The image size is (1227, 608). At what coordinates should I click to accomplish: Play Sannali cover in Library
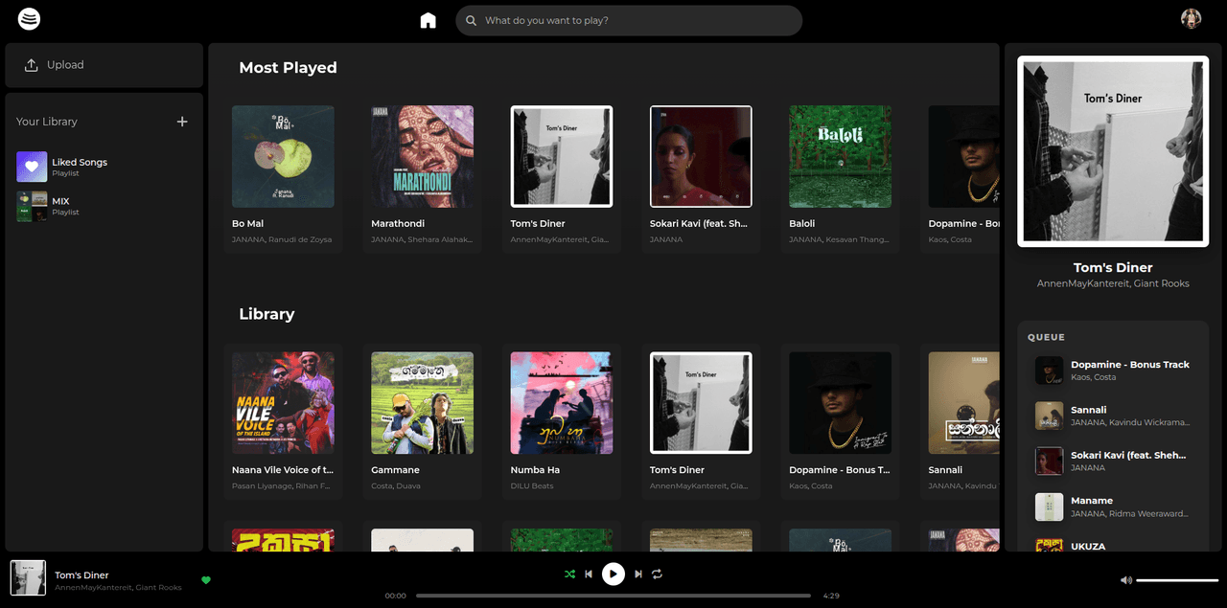point(963,403)
